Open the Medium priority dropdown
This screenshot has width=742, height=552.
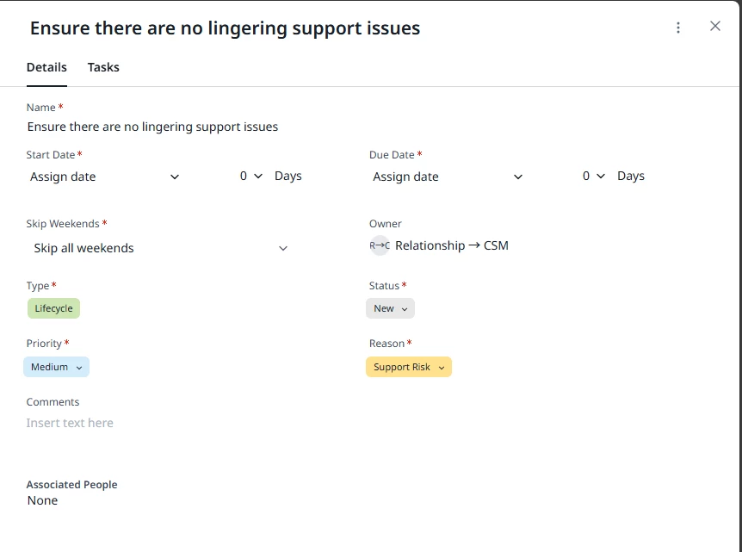pyautogui.click(x=56, y=368)
